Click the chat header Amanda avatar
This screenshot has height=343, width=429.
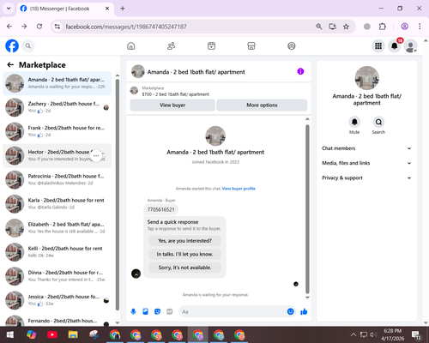(x=138, y=71)
